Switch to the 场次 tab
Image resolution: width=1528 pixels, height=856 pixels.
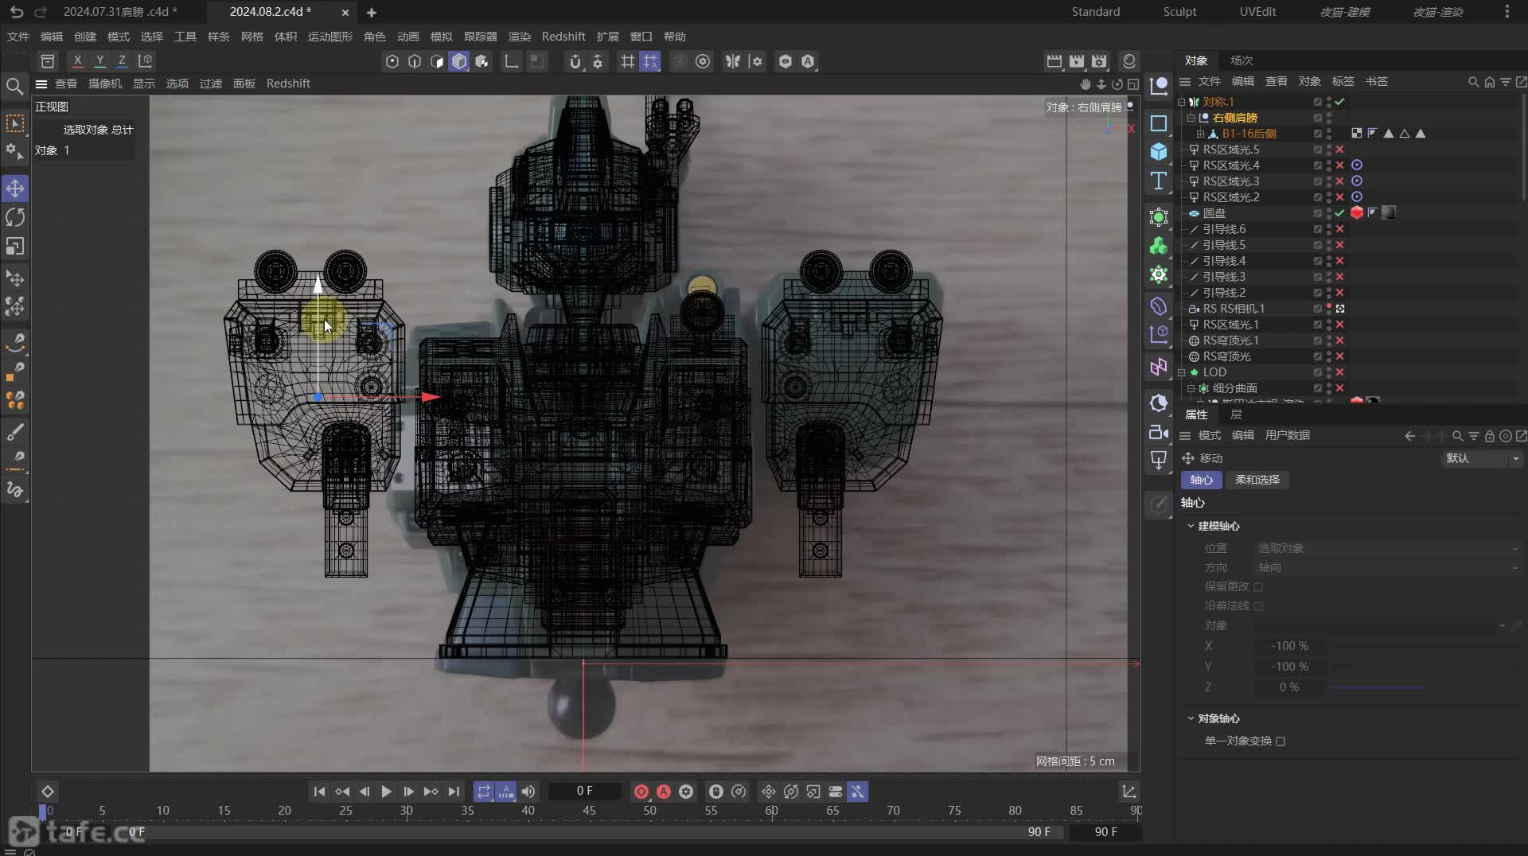coord(1241,60)
